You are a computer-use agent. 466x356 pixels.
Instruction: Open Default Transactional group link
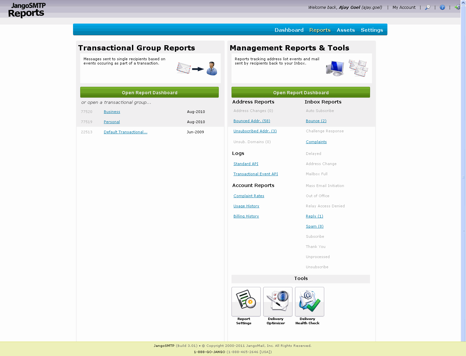[125, 132]
